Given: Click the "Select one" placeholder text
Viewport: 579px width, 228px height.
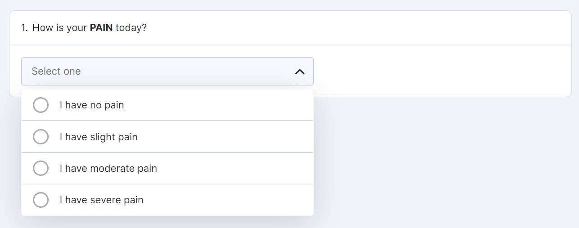Looking at the screenshot, I should 56,72.
